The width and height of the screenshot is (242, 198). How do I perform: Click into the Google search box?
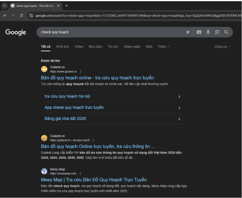111,32
